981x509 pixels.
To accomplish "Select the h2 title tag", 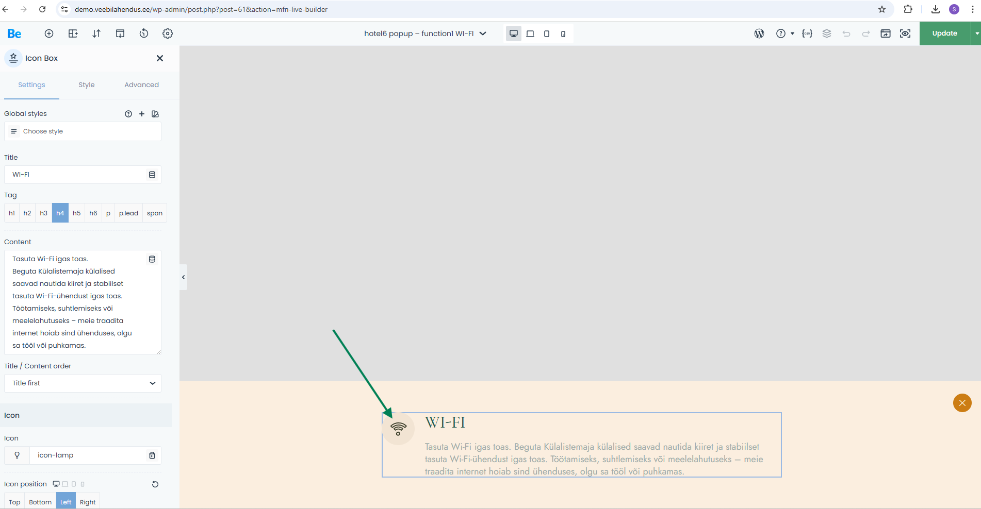I will tap(27, 213).
